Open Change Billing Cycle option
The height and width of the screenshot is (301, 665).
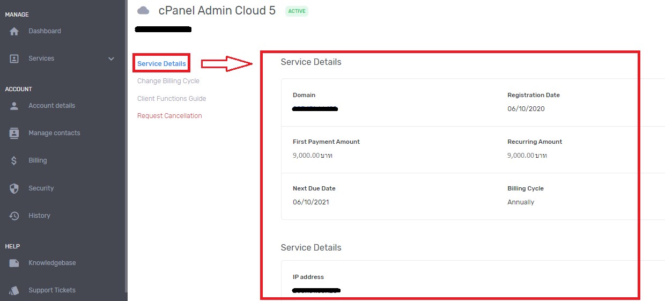(168, 81)
